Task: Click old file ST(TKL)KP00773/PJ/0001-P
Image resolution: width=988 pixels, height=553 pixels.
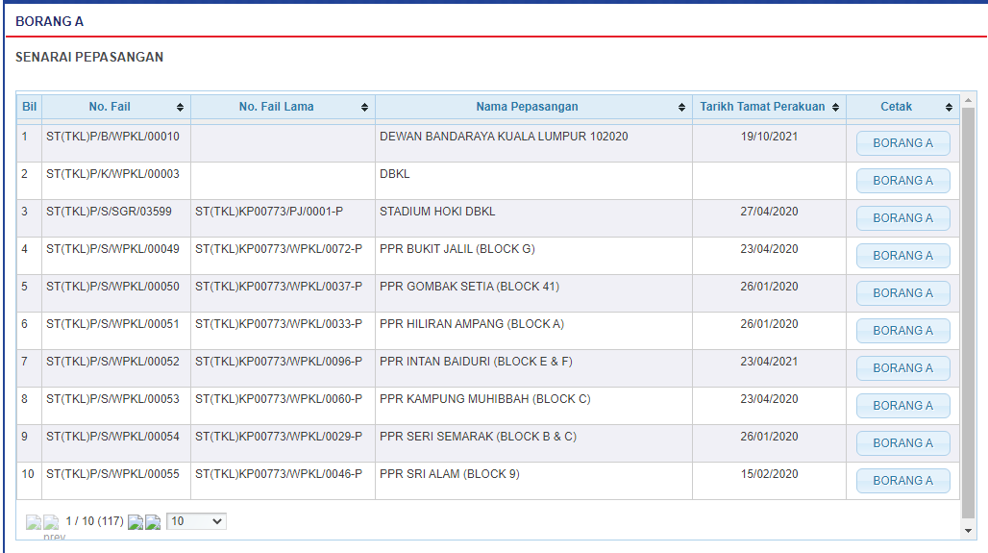Action: pyautogui.click(x=269, y=212)
